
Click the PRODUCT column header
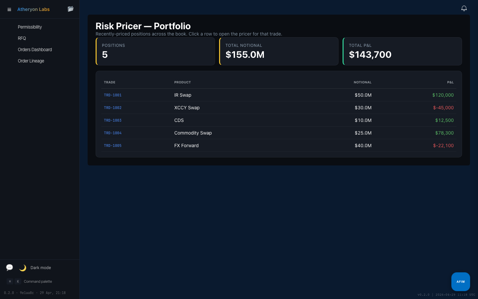click(183, 82)
